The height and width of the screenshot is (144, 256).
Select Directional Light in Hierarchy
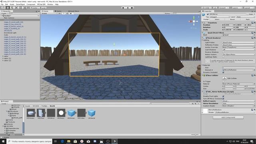coord(10,33)
